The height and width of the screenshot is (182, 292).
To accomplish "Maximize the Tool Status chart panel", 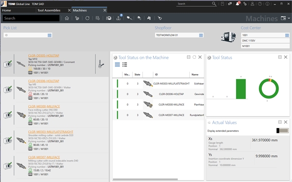I will pos(280,57).
